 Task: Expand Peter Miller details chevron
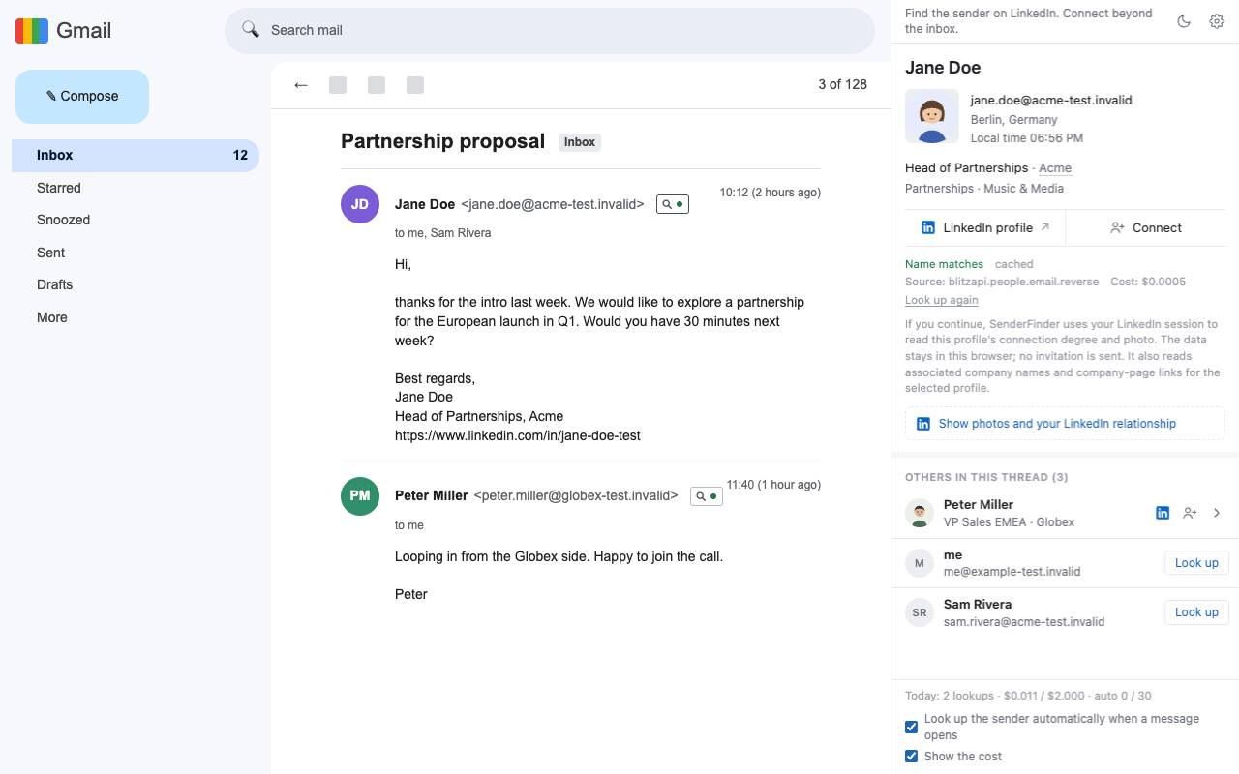1218,513
